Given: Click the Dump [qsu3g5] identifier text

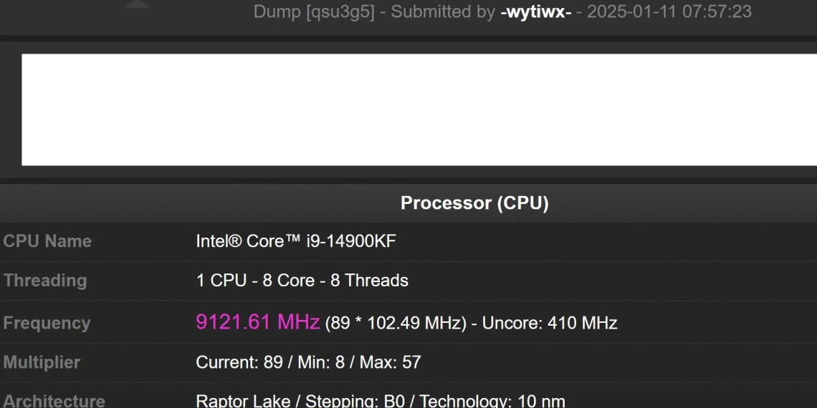Looking at the screenshot, I should click(314, 11).
